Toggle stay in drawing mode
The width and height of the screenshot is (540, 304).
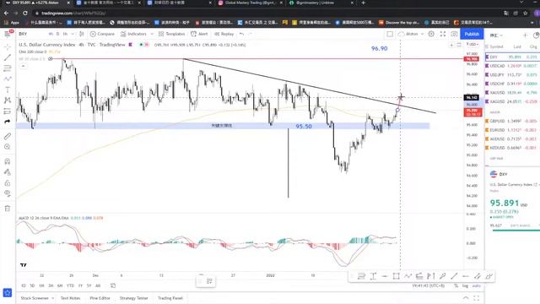pyautogui.click(x=8, y=172)
